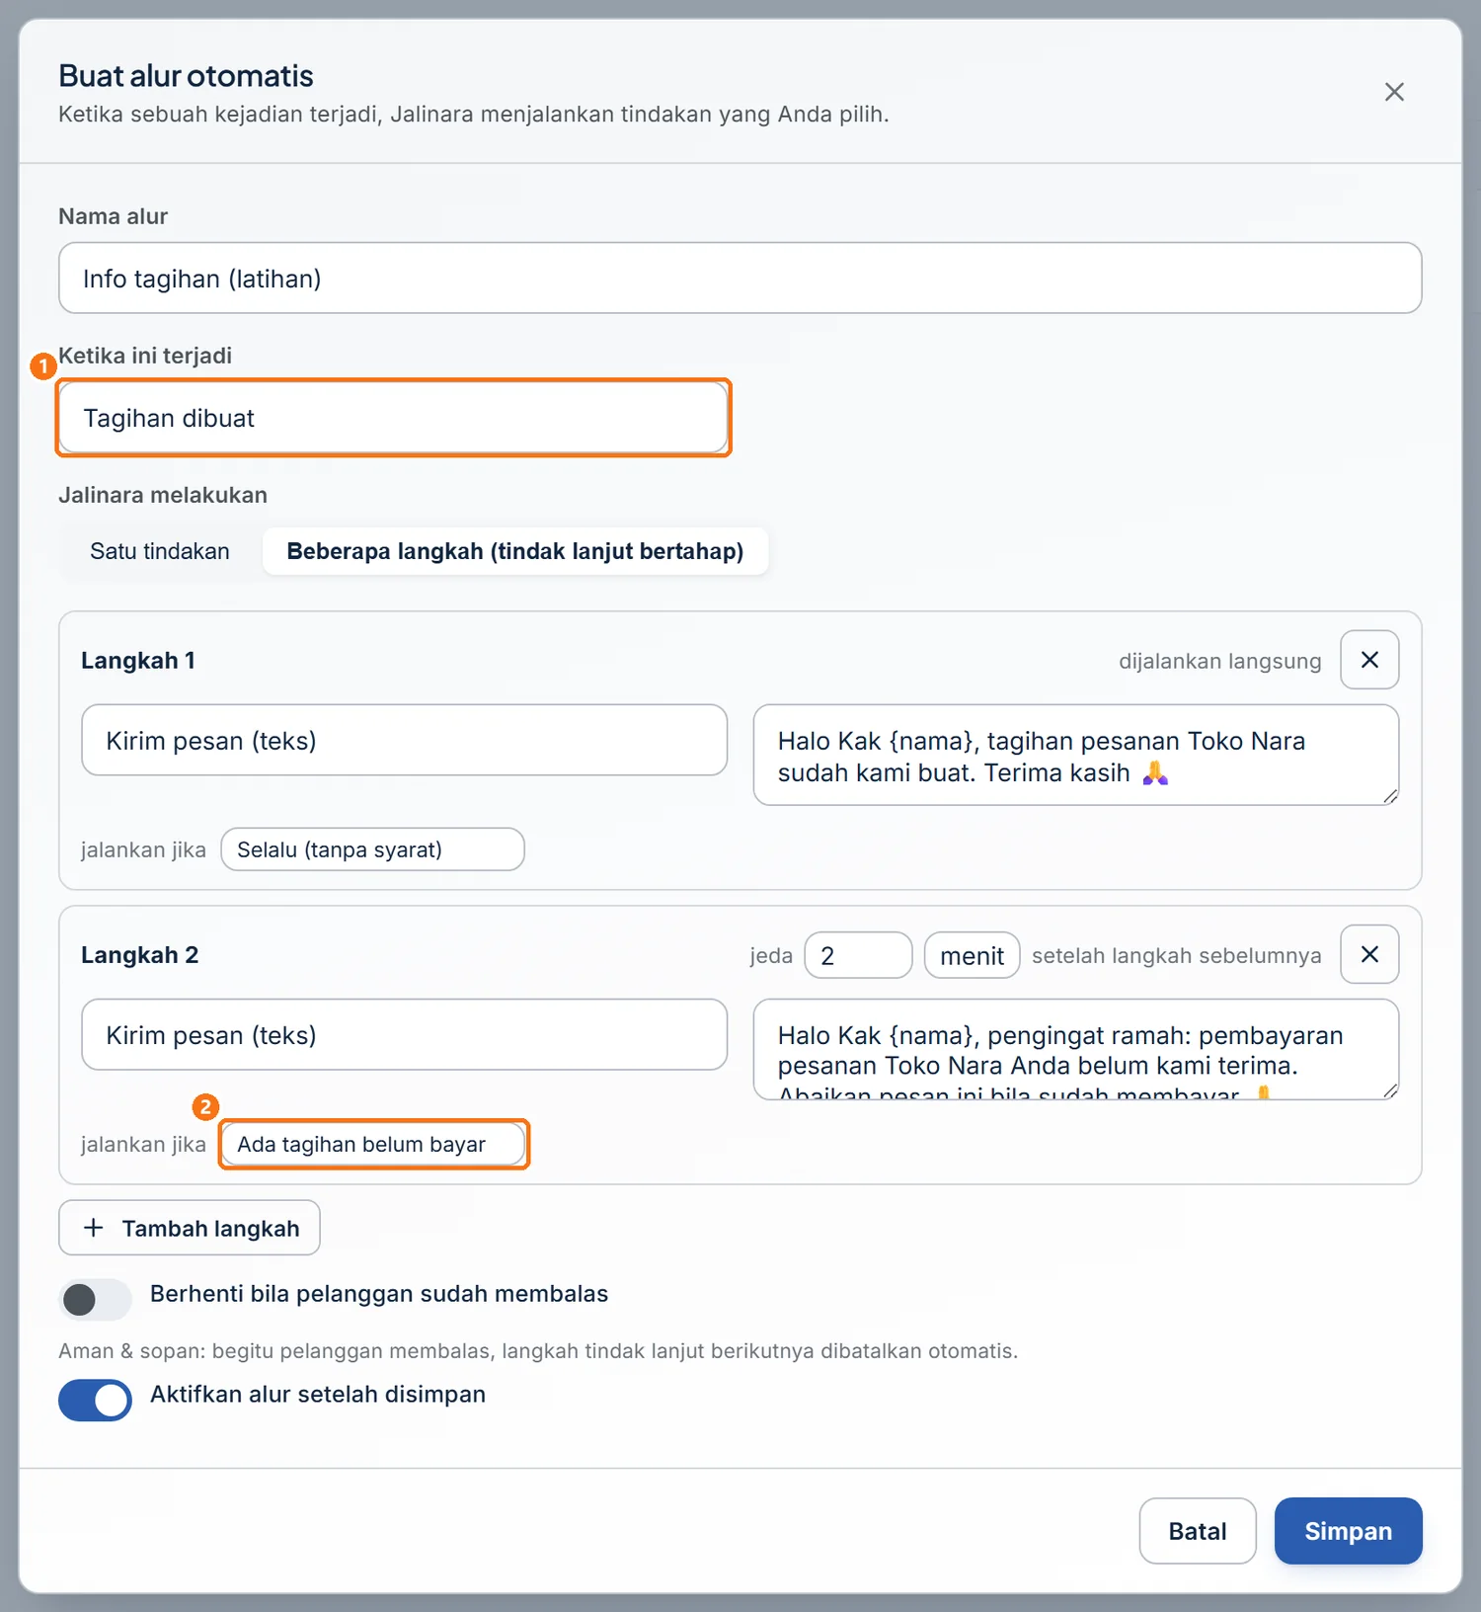Close the Buat alur otomatis dialog
The width and height of the screenshot is (1481, 1612).
[x=1394, y=92]
